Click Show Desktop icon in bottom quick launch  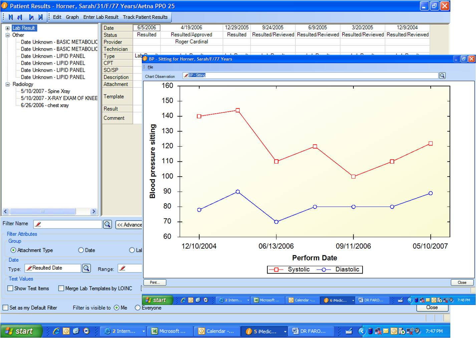click(x=76, y=331)
